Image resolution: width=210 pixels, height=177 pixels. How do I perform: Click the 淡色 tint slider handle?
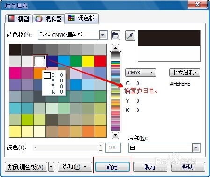101,147
